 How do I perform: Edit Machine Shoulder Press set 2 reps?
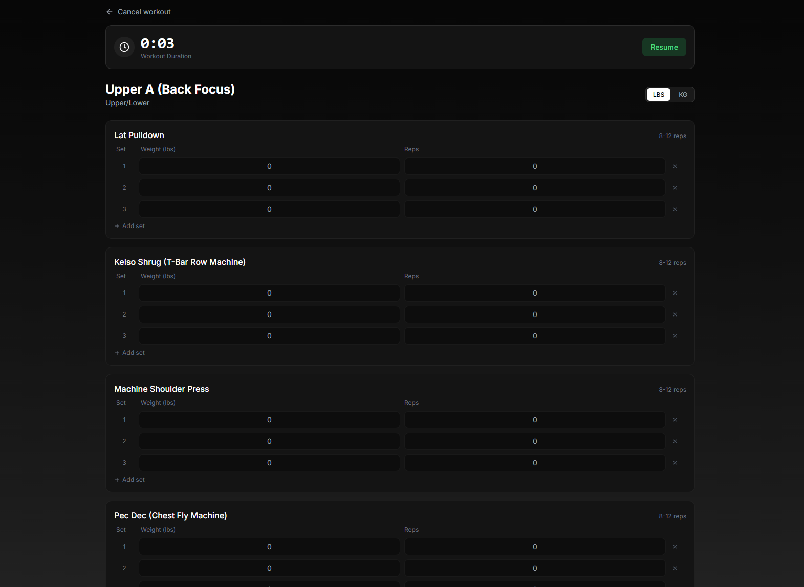[535, 441]
